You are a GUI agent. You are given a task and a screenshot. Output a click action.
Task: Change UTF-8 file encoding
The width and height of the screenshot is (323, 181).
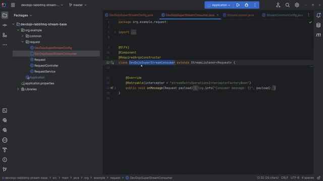(295, 177)
